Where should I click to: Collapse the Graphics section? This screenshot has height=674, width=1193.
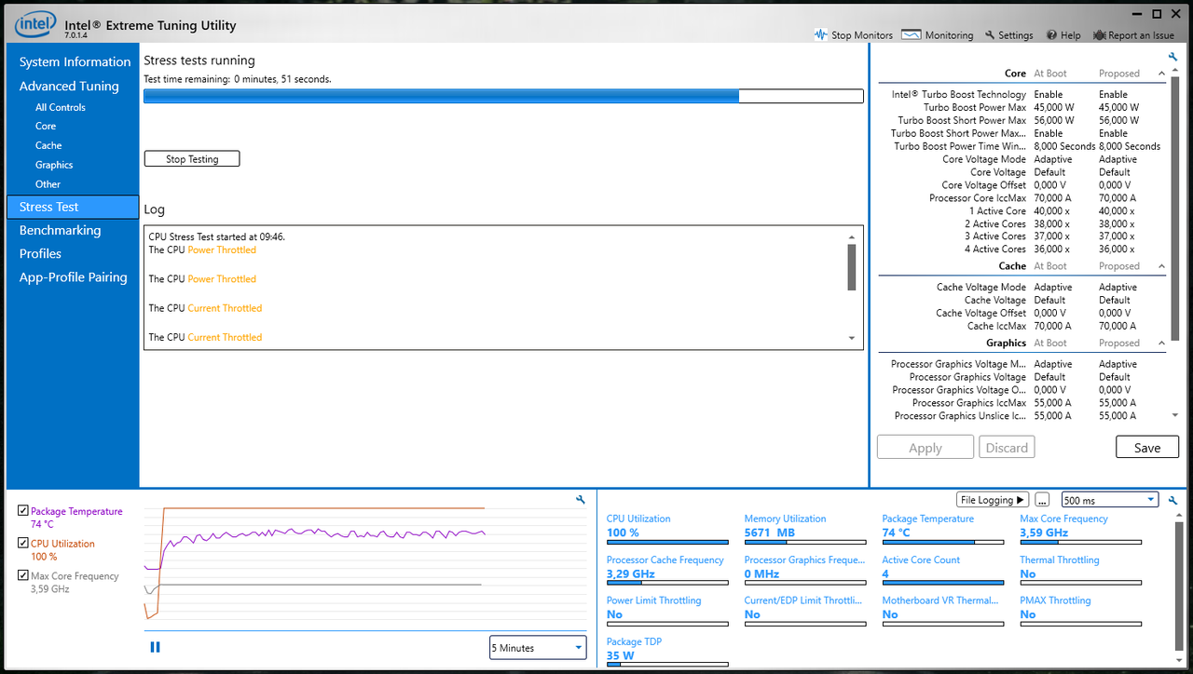(x=1161, y=344)
